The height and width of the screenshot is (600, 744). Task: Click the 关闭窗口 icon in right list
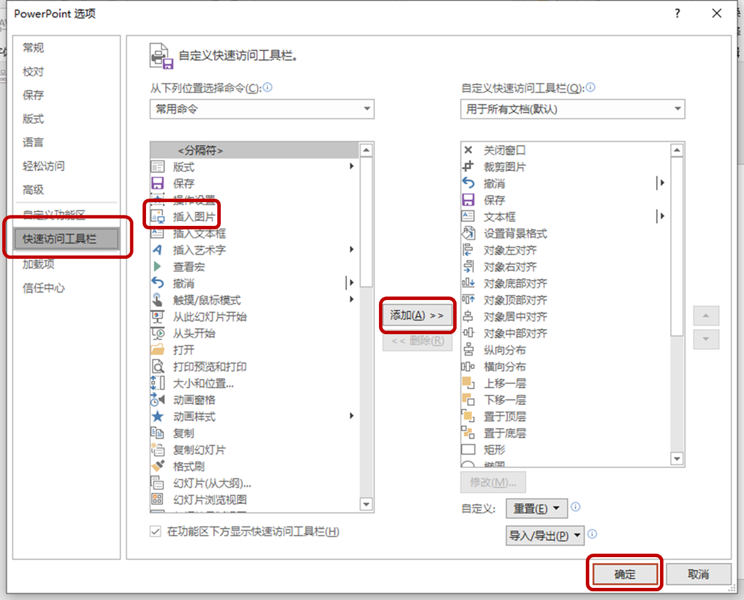(x=468, y=151)
